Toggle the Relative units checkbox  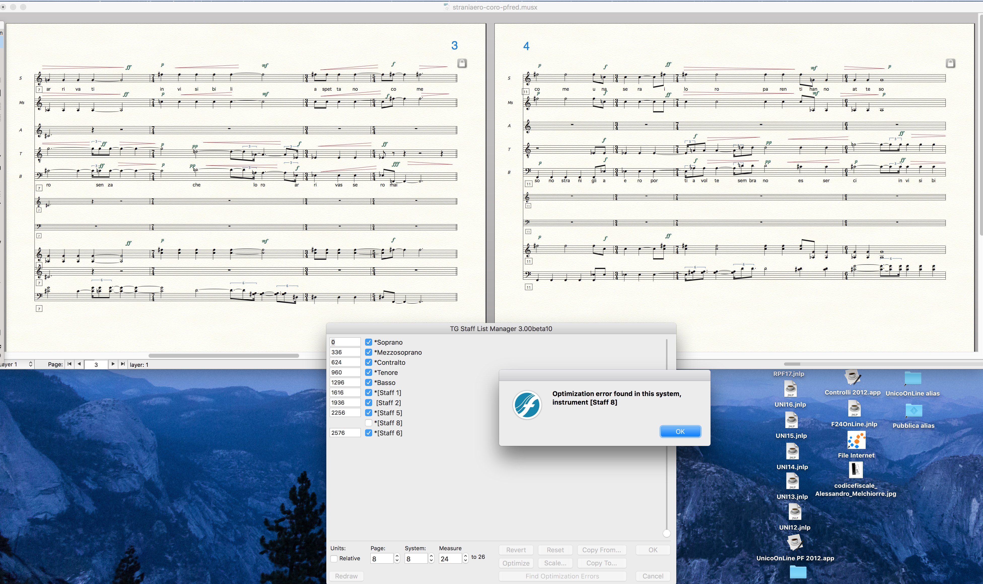click(x=334, y=558)
